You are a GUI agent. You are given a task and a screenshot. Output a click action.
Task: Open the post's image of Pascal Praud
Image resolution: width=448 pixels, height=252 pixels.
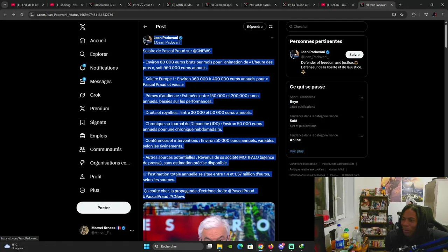coord(209,222)
